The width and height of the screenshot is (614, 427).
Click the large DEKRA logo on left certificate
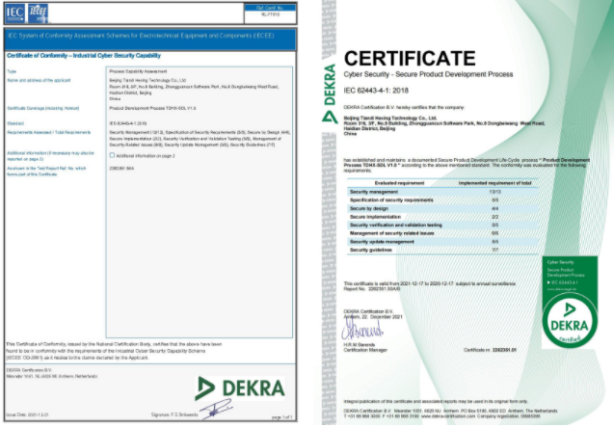[240, 388]
